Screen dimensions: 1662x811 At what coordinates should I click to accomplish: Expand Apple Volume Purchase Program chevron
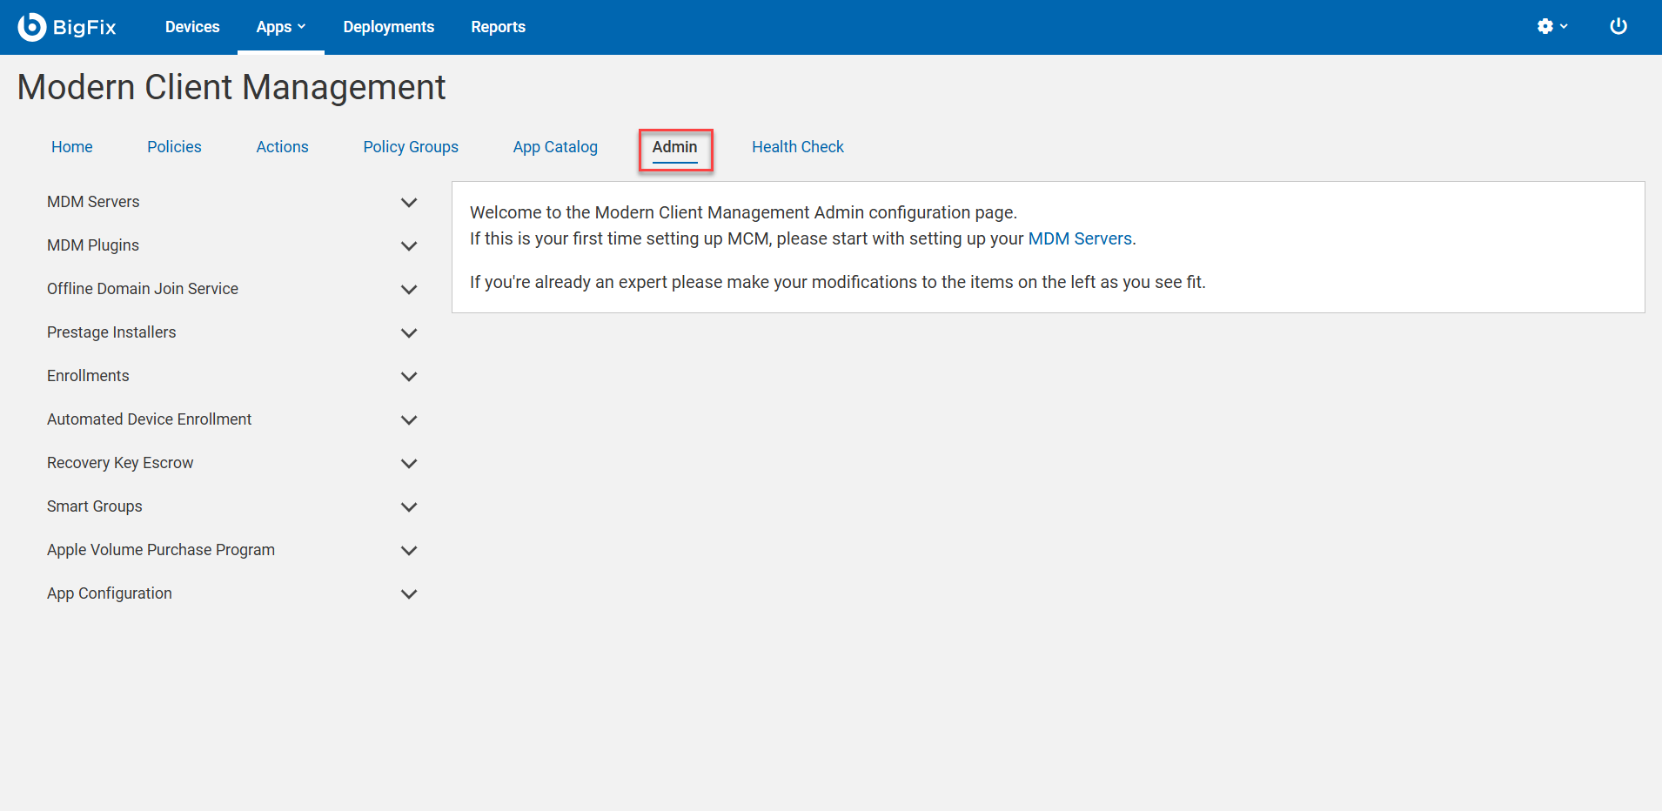click(409, 551)
